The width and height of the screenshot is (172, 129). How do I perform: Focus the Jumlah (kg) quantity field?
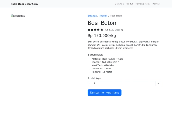[124, 83]
